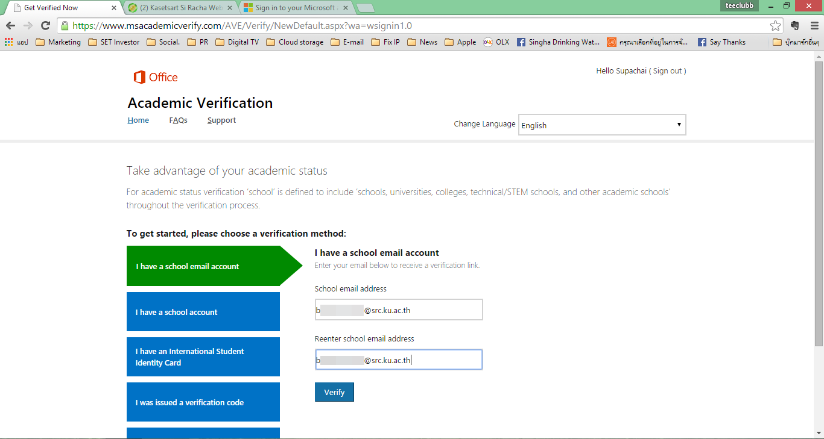Open the Support navigation link

[221, 120]
